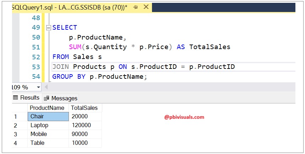Click line number 48 in the gutter

(x=36, y=18)
